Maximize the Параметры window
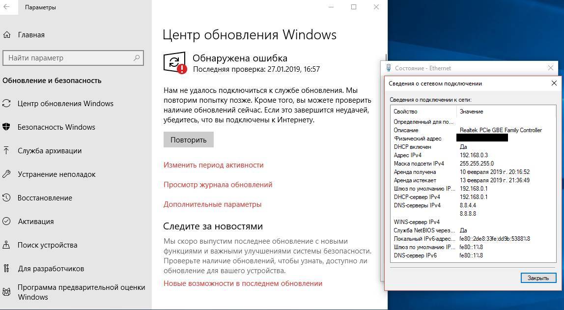 [354, 7]
